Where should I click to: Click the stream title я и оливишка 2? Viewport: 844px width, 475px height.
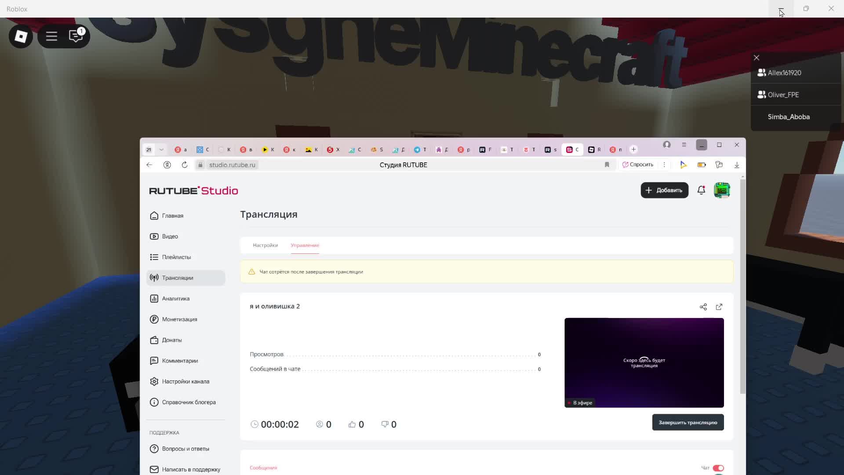point(275,306)
